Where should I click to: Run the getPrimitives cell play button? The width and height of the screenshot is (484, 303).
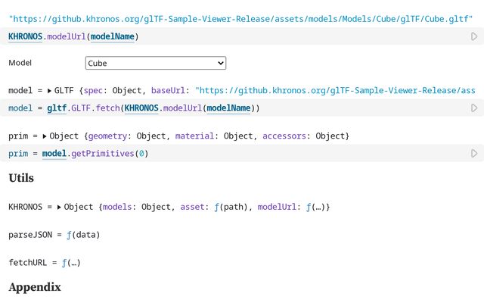(x=474, y=154)
